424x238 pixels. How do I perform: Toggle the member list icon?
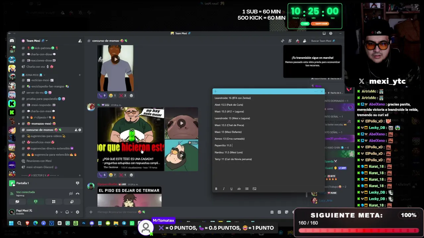[304, 41]
